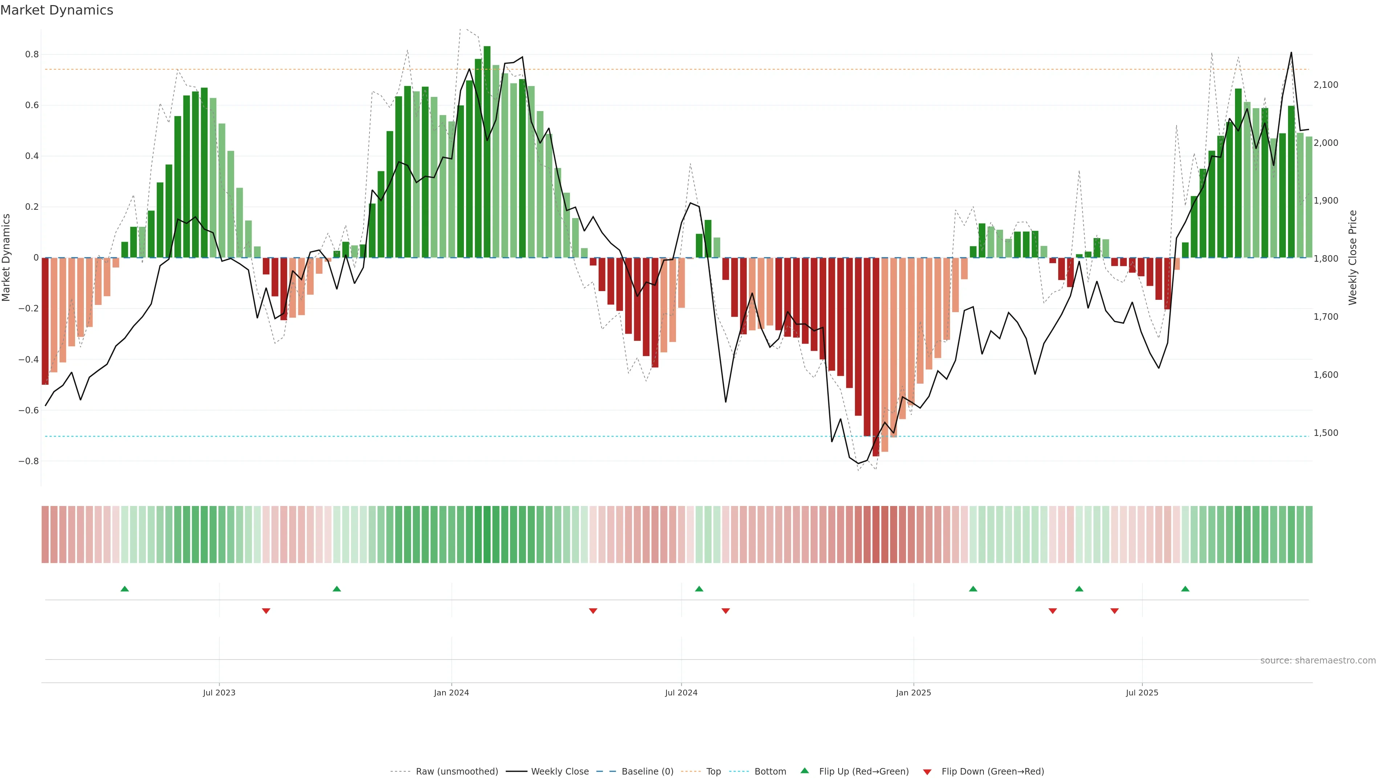Toggle the Top threshold legend entry
The image size is (1394, 784).
click(x=713, y=772)
